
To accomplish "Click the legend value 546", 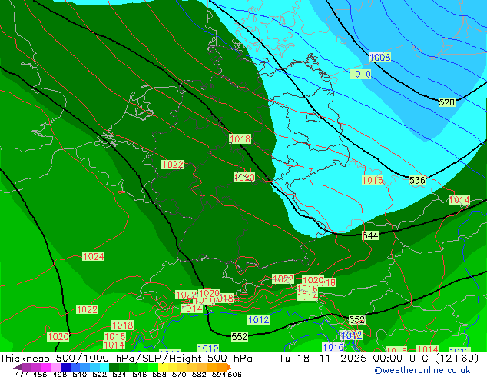I will (x=140, y=374).
